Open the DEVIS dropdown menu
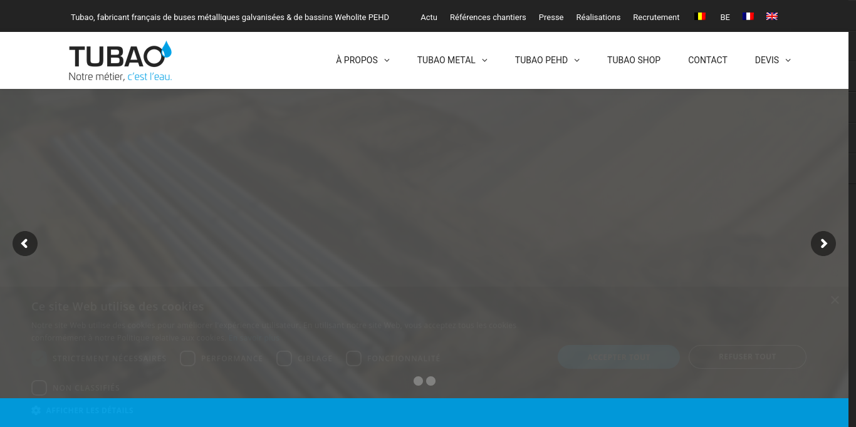The width and height of the screenshot is (856, 427). click(x=773, y=60)
